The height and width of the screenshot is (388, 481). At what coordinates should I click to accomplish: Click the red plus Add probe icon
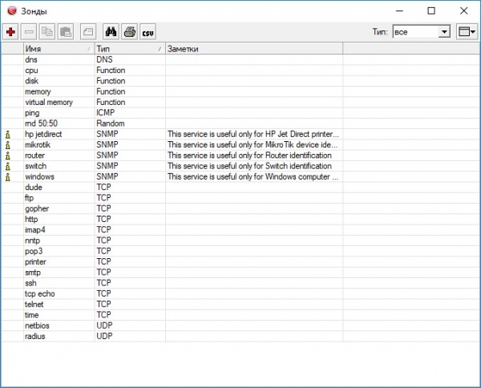click(10, 31)
